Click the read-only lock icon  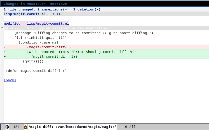point(25,127)
